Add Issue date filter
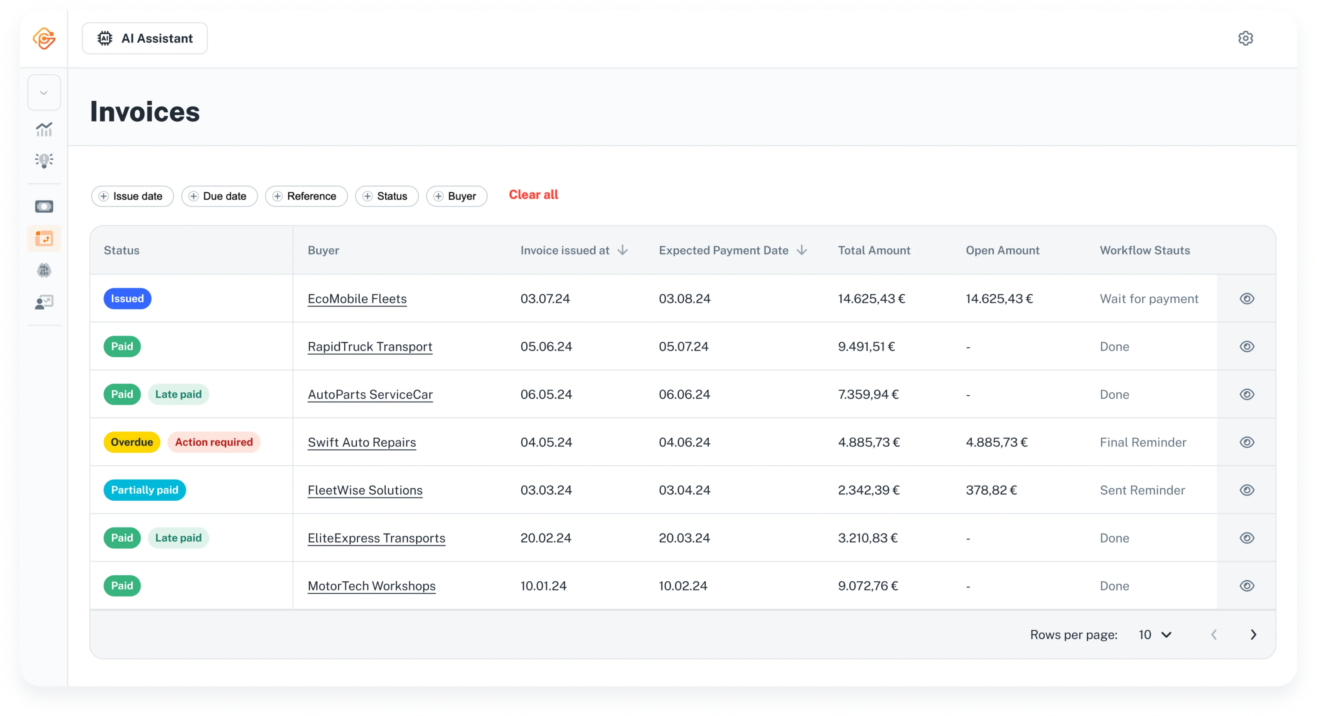The image size is (1317, 716). point(132,196)
